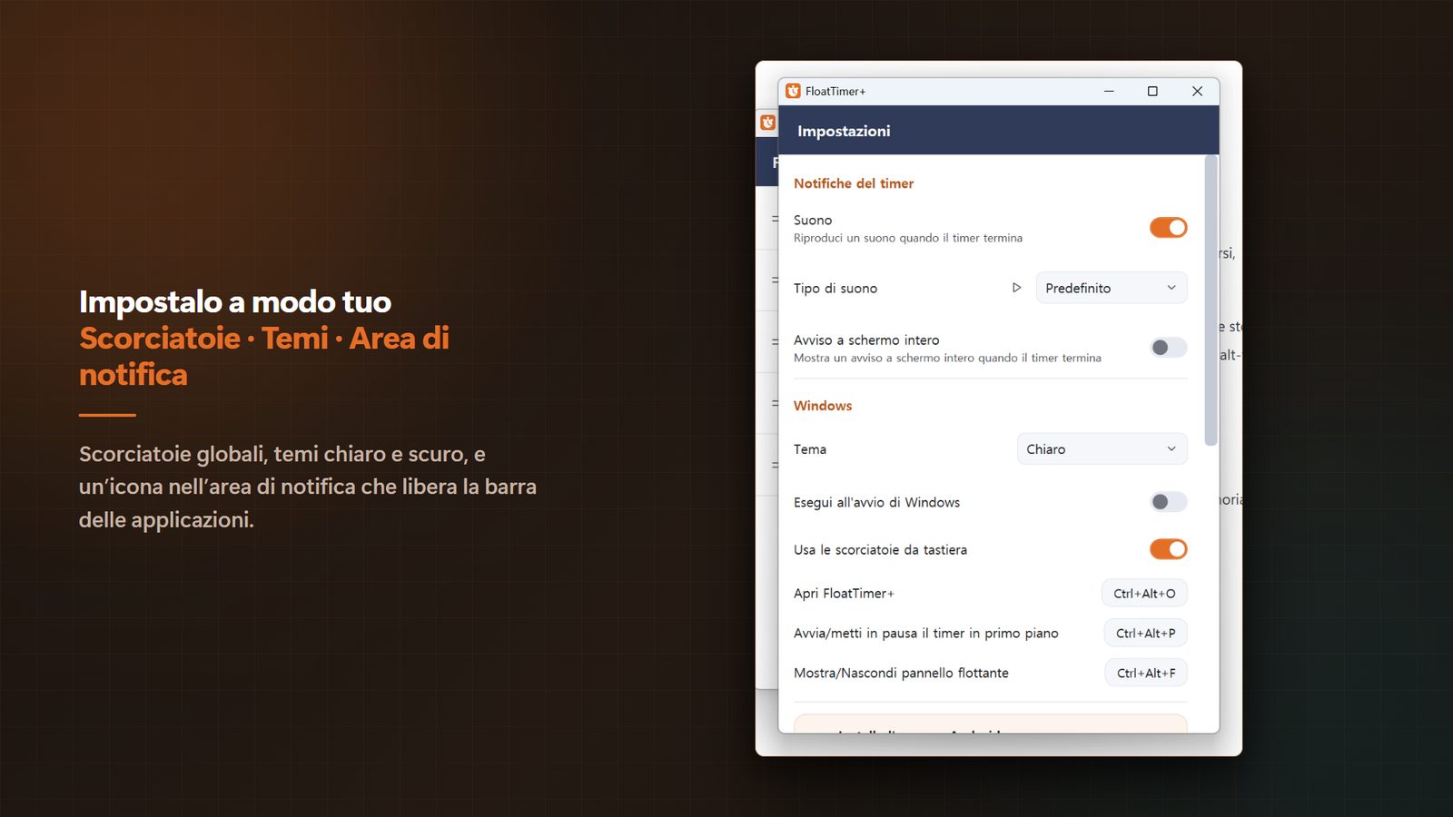This screenshot has width=1453, height=817.
Task: Minimize the FloatTimer+ settings window
Action: [1109, 91]
